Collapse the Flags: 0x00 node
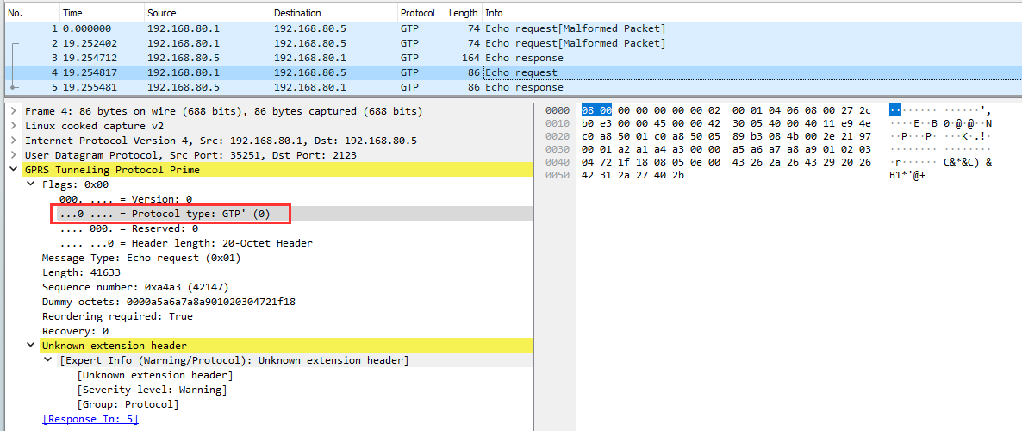This screenshot has width=1022, height=431. (31, 184)
